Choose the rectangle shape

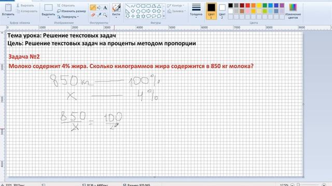[x=143, y=6]
